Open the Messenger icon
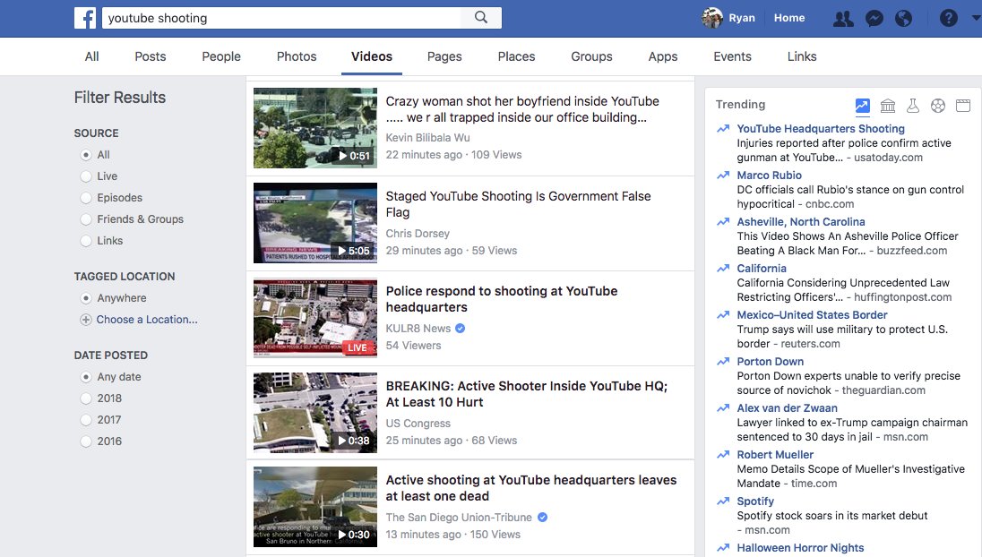Image resolution: width=982 pixels, height=557 pixels. pos(874,18)
